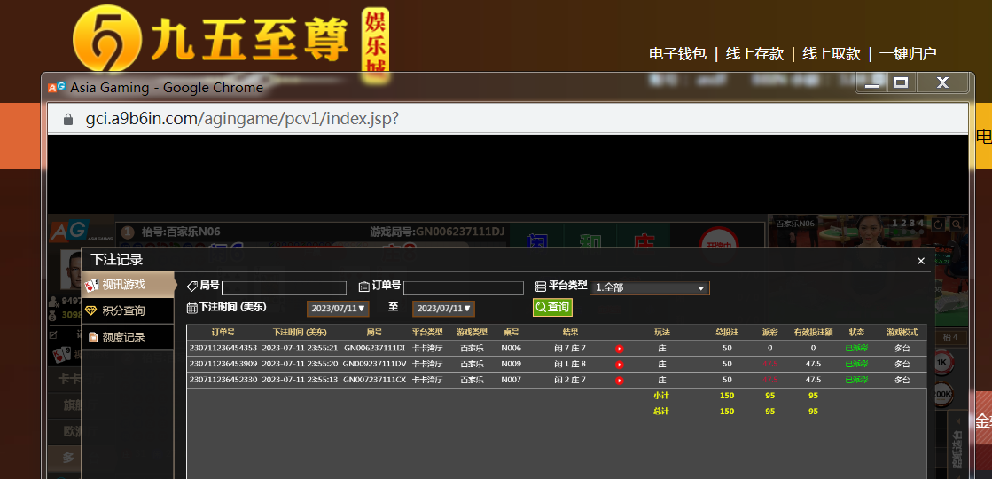The width and height of the screenshot is (992, 479).
Task: Play video replay for order 230711236452330
Action: [620, 381]
